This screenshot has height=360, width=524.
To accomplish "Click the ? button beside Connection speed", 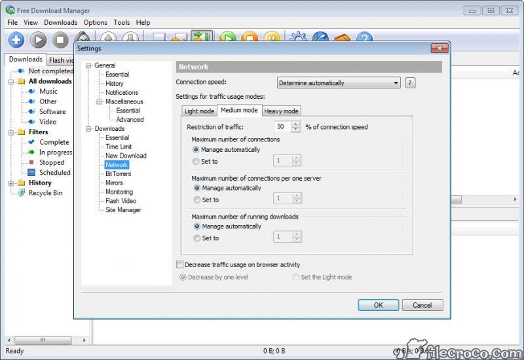I will (x=411, y=83).
